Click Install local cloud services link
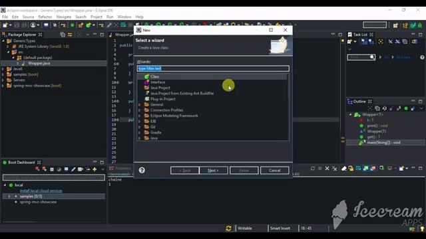Screen dimensions: 426x239 pos(41,191)
